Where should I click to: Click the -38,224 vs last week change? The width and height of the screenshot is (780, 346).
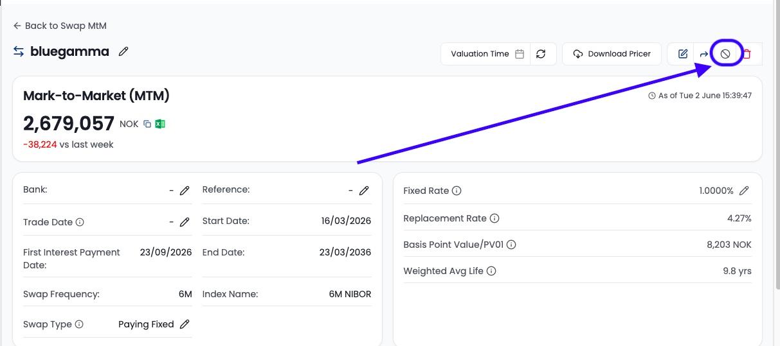click(68, 144)
